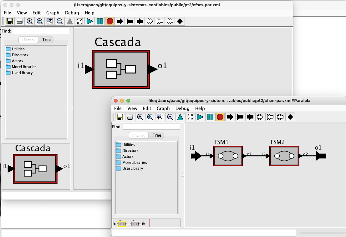Reset zoom in the Paralela window

150,117
